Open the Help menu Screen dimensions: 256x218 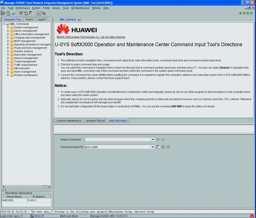pos(106,8)
